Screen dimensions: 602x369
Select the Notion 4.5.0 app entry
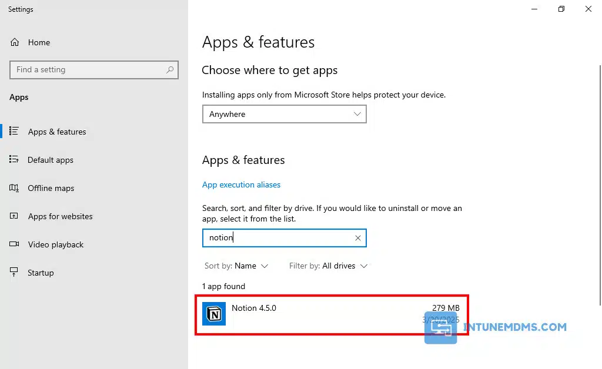pos(329,314)
